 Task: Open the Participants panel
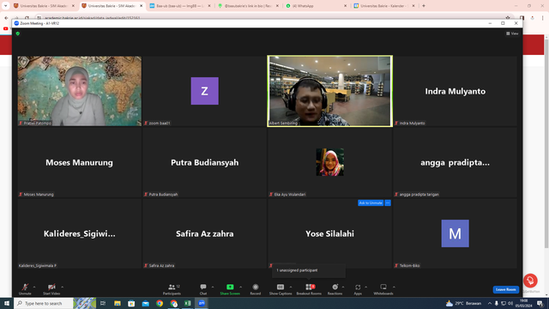172,289
